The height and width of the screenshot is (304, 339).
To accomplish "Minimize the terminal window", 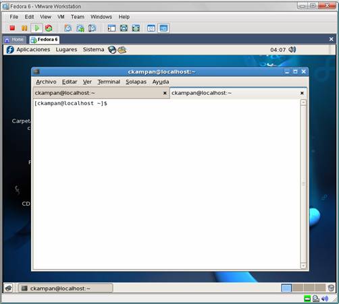I will (287, 71).
